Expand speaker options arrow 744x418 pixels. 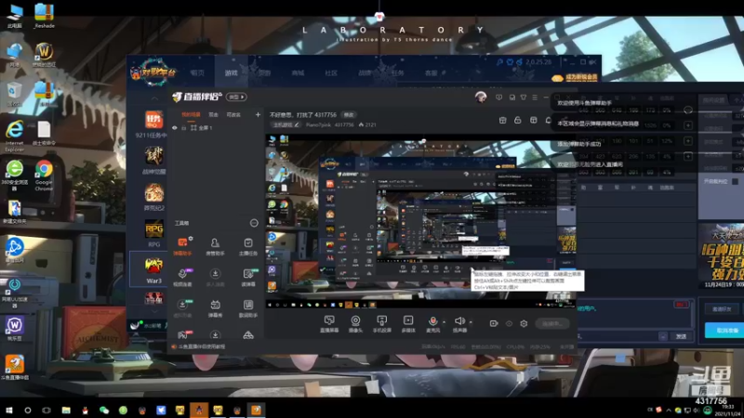pyautogui.click(x=471, y=322)
